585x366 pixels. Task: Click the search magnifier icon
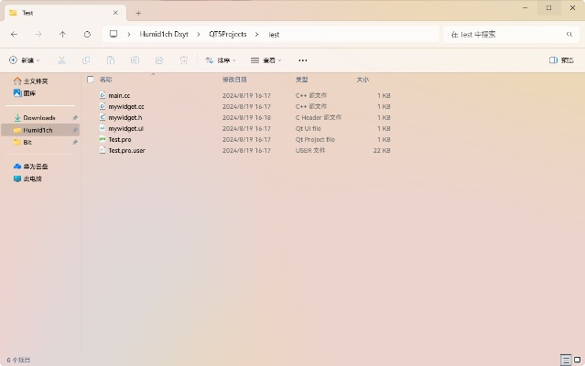pyautogui.click(x=569, y=34)
